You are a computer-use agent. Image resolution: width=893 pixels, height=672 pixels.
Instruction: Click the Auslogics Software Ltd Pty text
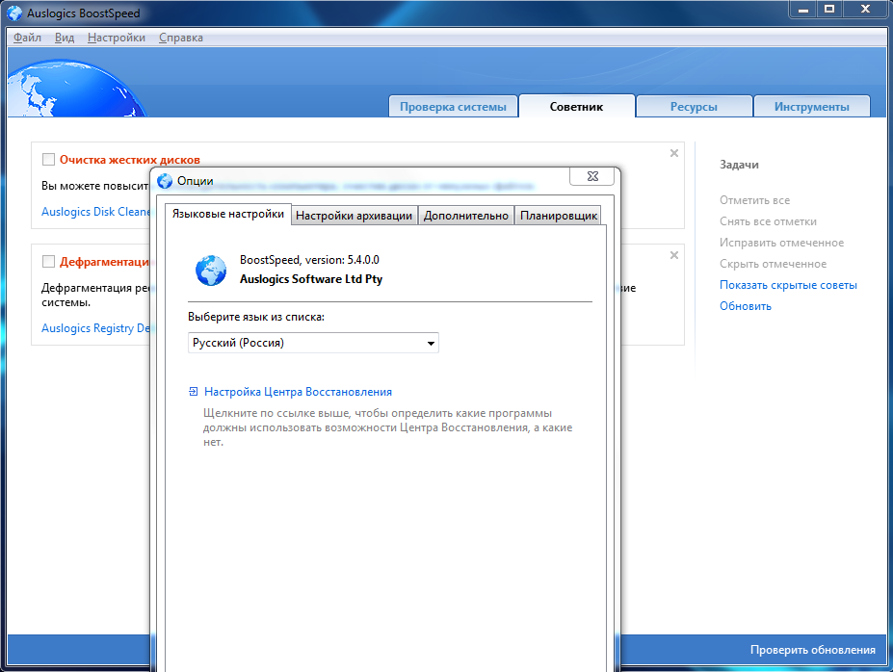point(311,279)
